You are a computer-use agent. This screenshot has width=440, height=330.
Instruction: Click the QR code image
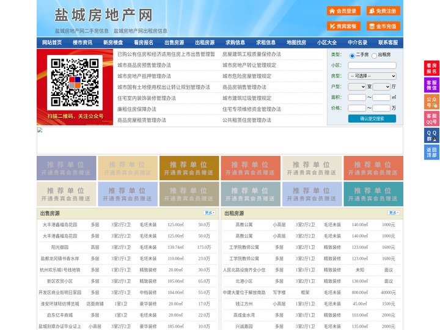[75, 82]
